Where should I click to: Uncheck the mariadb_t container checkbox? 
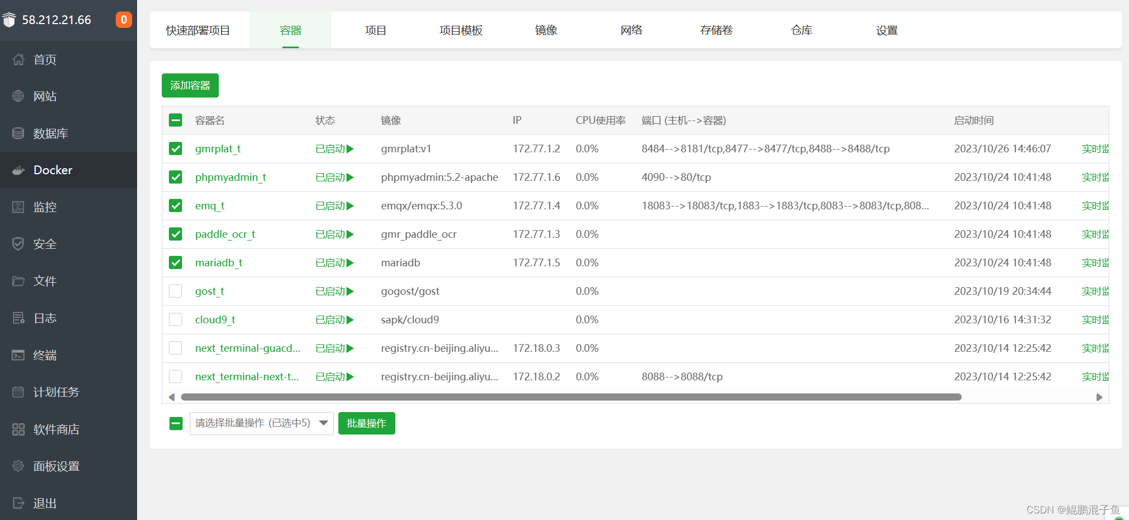175,262
